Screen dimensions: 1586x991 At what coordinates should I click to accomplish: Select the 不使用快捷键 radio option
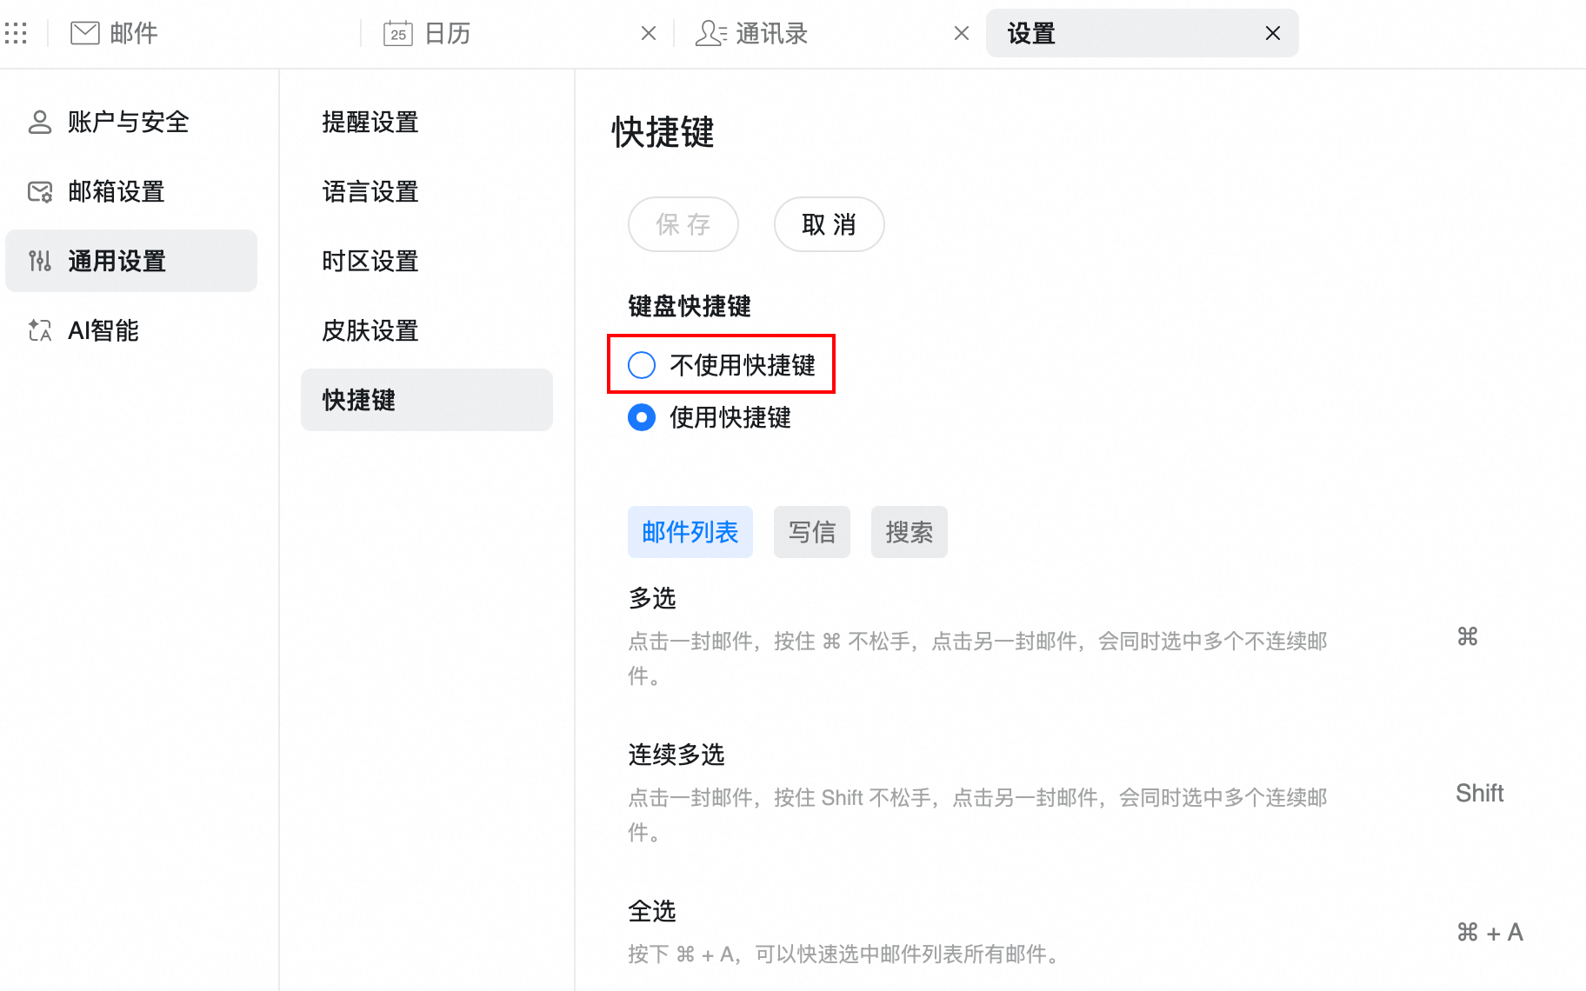(642, 365)
